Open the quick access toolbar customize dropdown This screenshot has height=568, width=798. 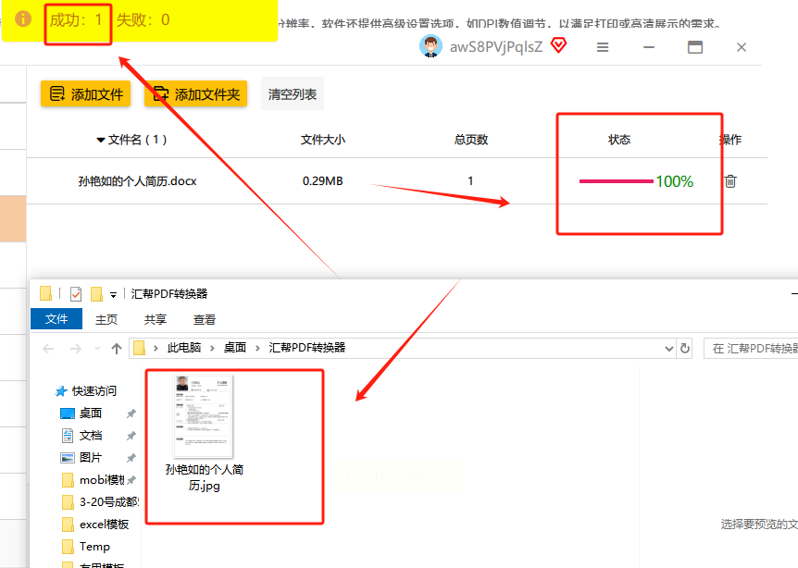[114, 294]
